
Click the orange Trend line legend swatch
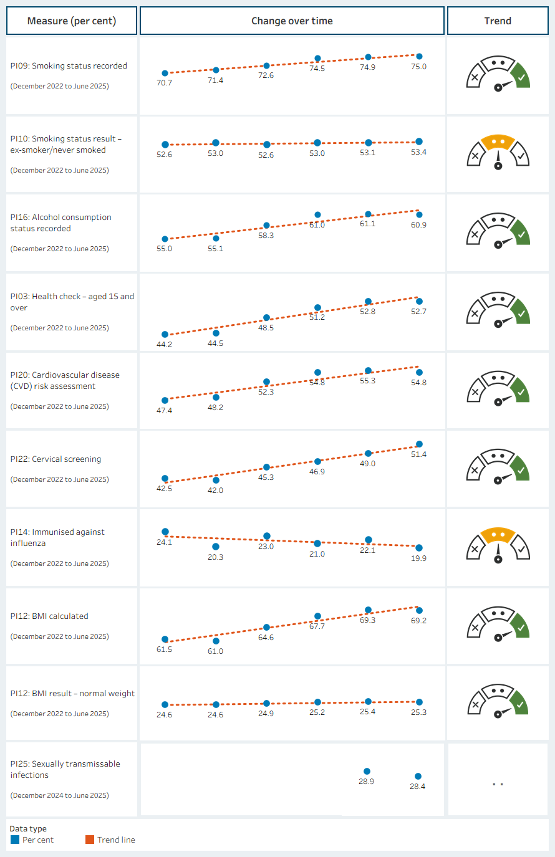tap(90, 840)
